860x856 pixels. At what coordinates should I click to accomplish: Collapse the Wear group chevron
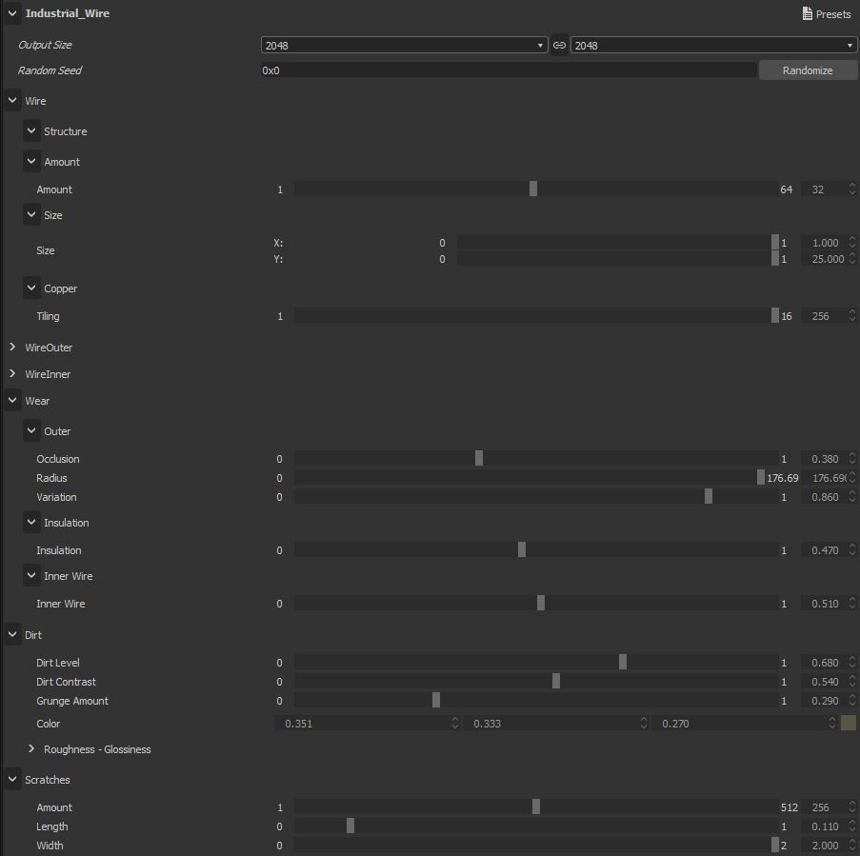(12, 401)
